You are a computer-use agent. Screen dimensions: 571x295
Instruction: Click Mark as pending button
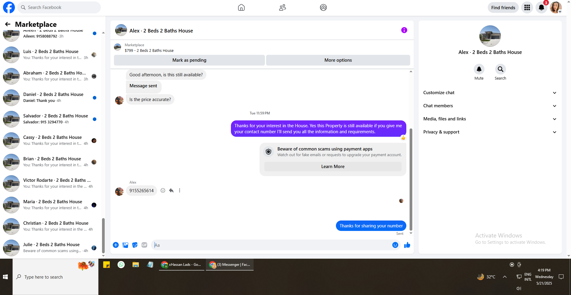[x=189, y=60]
